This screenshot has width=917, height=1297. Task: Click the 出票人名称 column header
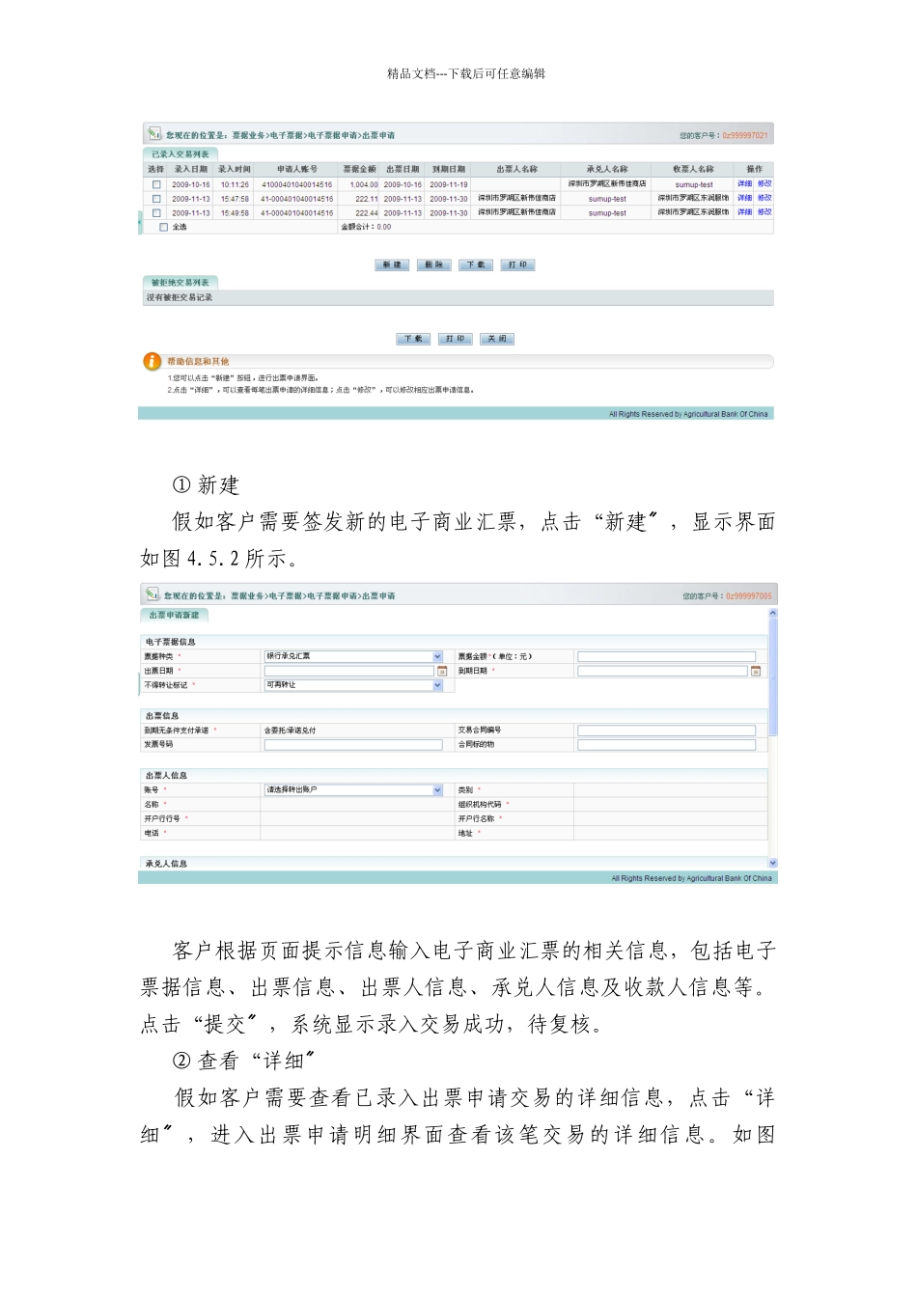[517, 169]
